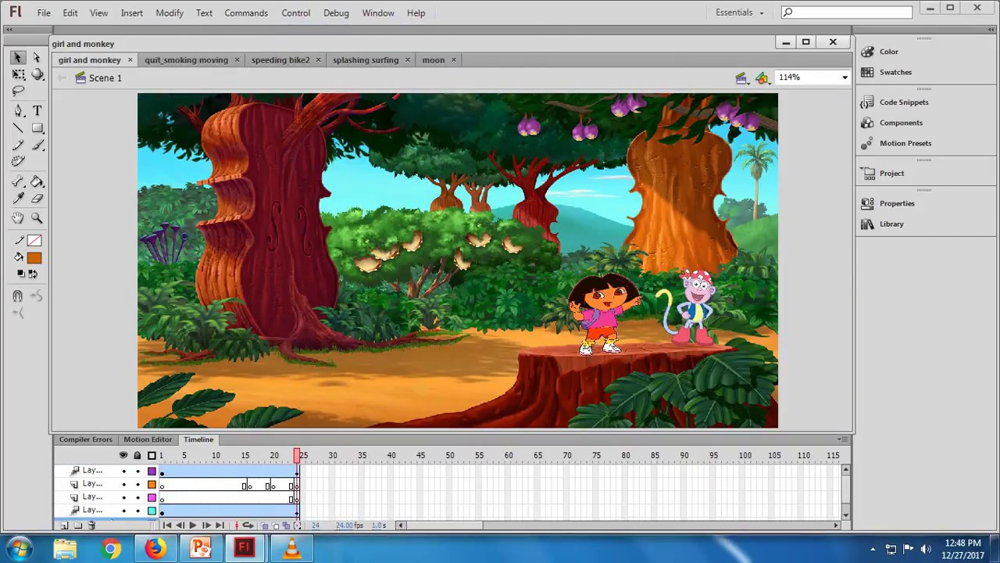The image size is (1000, 563).
Task: Click the Play button in timeline
Action: click(193, 525)
